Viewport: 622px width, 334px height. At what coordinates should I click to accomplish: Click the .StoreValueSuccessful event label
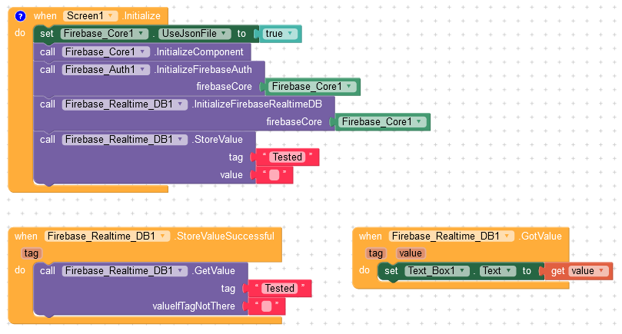pyautogui.click(x=225, y=236)
